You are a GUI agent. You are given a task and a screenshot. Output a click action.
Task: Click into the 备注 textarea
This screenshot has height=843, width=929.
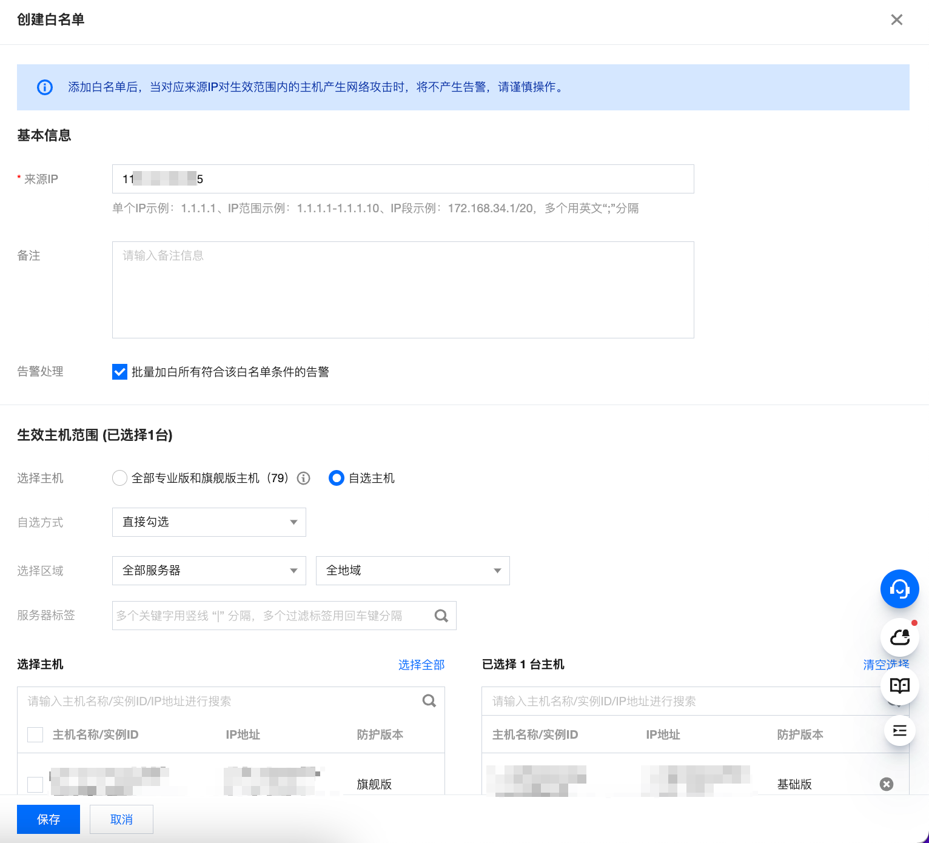point(403,290)
